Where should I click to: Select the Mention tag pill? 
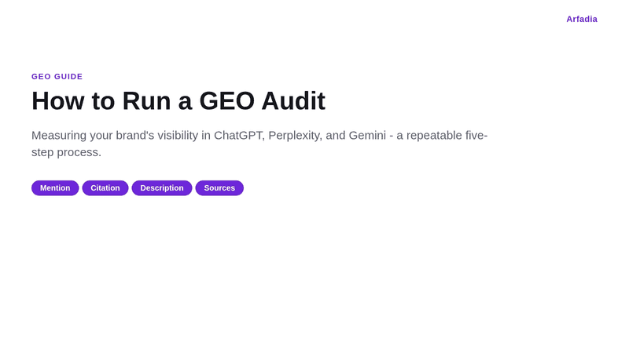(55, 188)
